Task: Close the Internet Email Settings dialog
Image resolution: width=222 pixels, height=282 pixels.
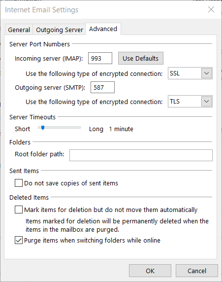Action: pos(211,9)
